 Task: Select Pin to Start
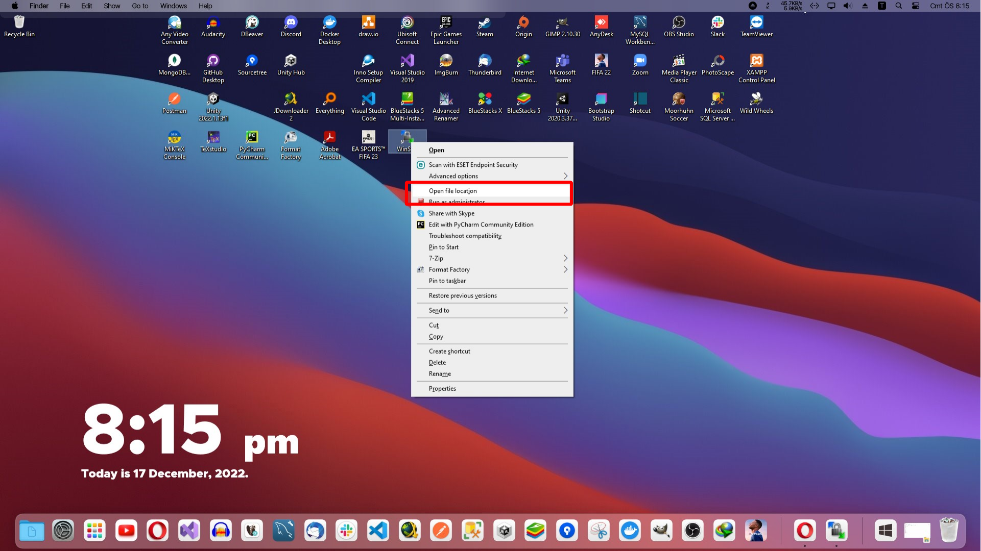[x=492, y=247]
